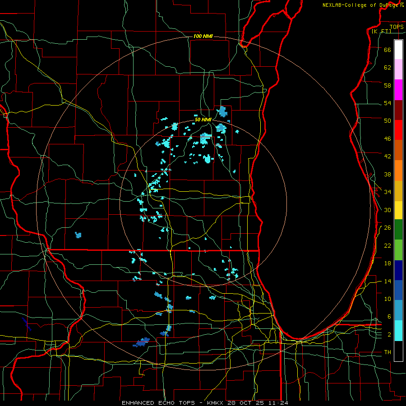Click the '22' legend value
This screenshot has height=406, width=406.
pyautogui.click(x=388, y=245)
